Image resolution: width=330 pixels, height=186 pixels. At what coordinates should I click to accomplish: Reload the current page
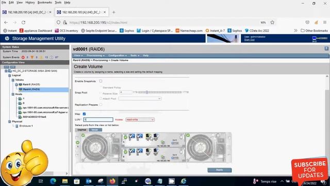pos(23,22)
